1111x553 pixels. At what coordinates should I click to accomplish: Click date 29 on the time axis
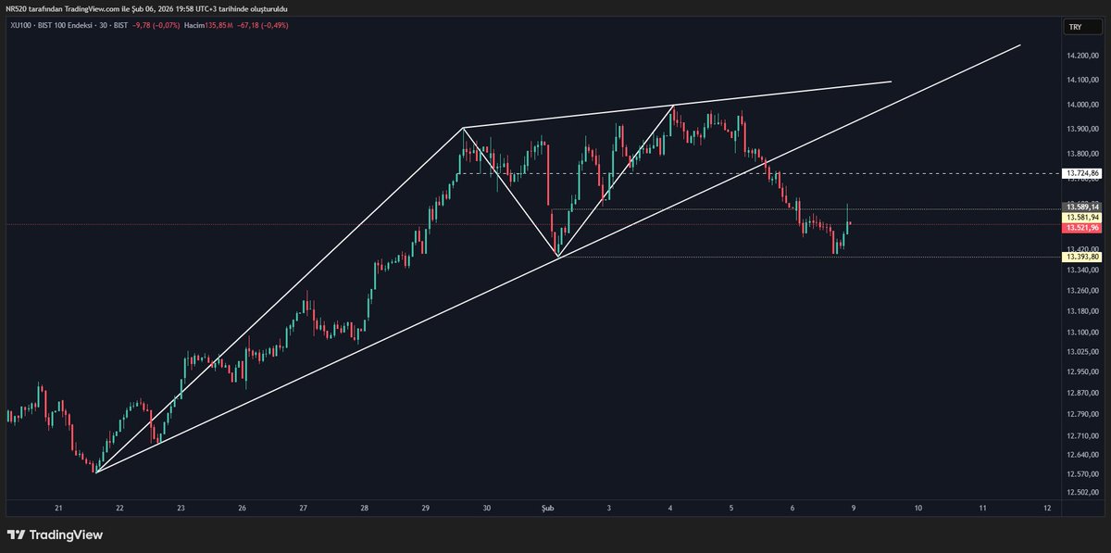(425, 509)
